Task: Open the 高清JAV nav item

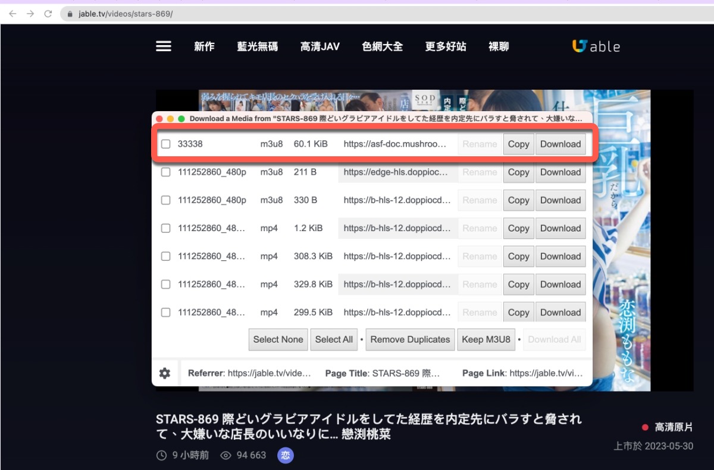Action: (320, 46)
